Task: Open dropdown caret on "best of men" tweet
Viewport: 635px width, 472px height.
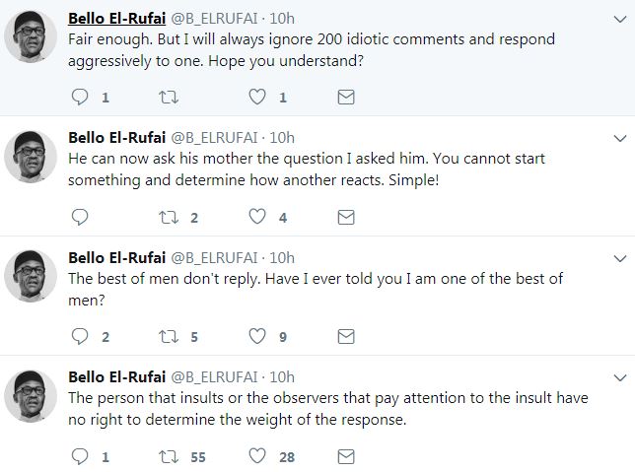Action: click(620, 258)
